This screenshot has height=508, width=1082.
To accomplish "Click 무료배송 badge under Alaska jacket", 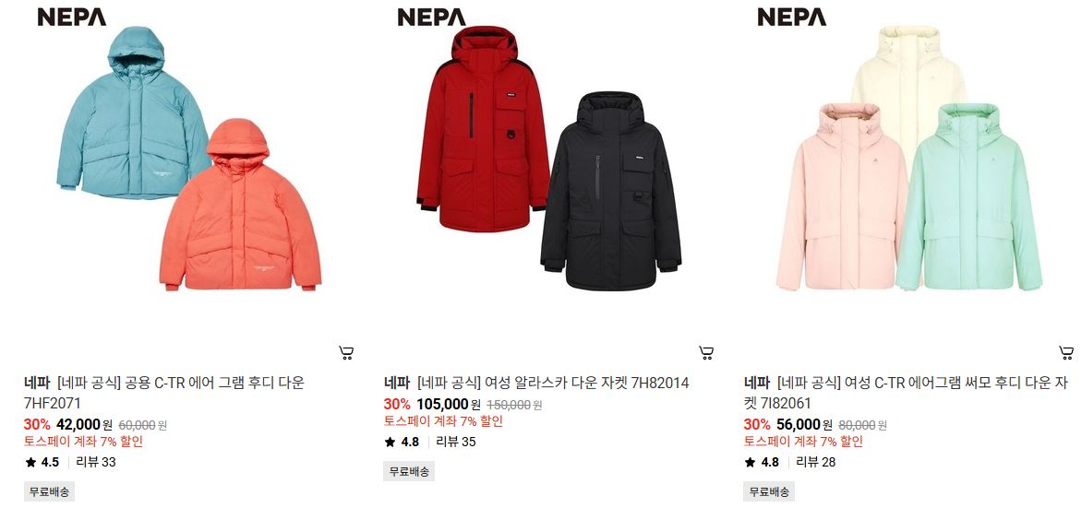I will point(409,471).
